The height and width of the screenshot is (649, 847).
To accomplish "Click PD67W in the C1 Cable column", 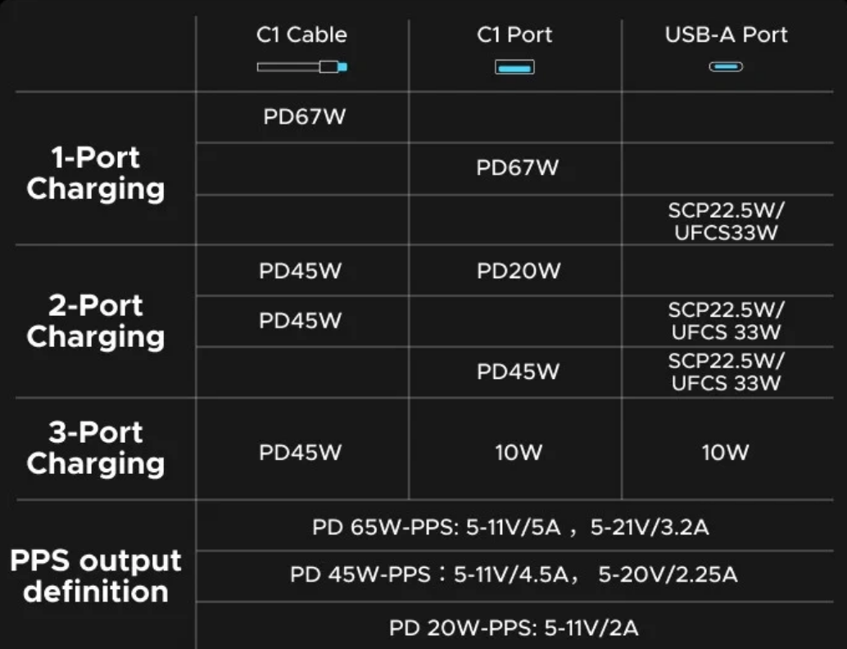I will (305, 117).
